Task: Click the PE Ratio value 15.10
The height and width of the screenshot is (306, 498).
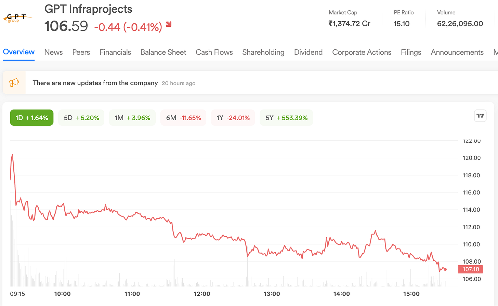Action: click(402, 24)
